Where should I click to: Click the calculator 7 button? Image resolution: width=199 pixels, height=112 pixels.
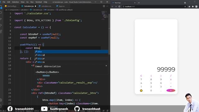tap(141, 80)
